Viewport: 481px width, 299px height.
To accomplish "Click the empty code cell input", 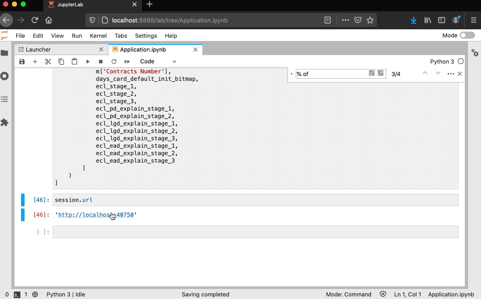I will [x=255, y=232].
